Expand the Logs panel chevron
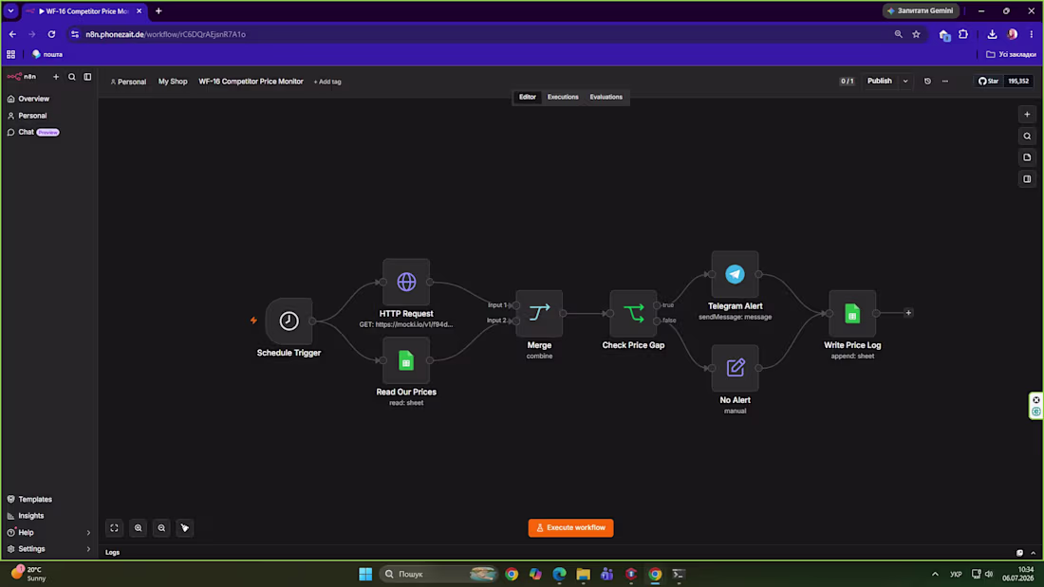The width and height of the screenshot is (1044, 587). [1034, 553]
